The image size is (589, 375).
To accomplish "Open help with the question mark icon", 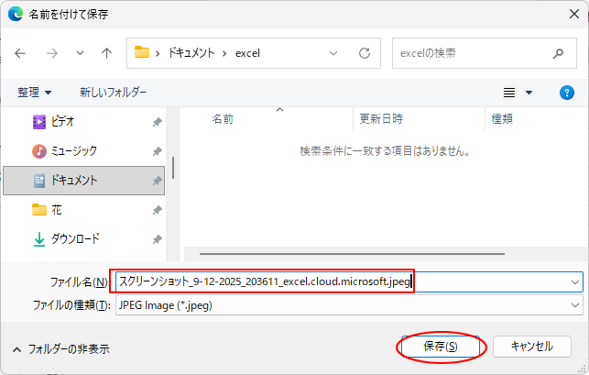I will 566,93.
